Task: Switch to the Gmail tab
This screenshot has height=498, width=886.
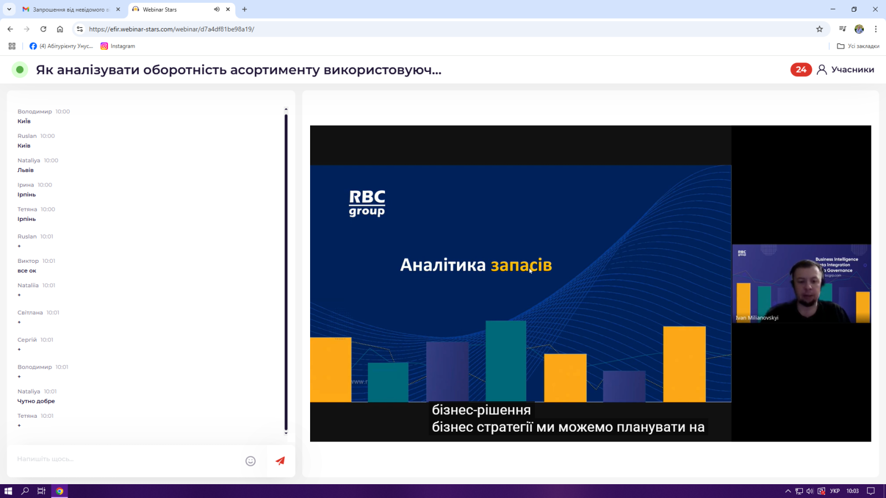Action: pyautogui.click(x=71, y=9)
